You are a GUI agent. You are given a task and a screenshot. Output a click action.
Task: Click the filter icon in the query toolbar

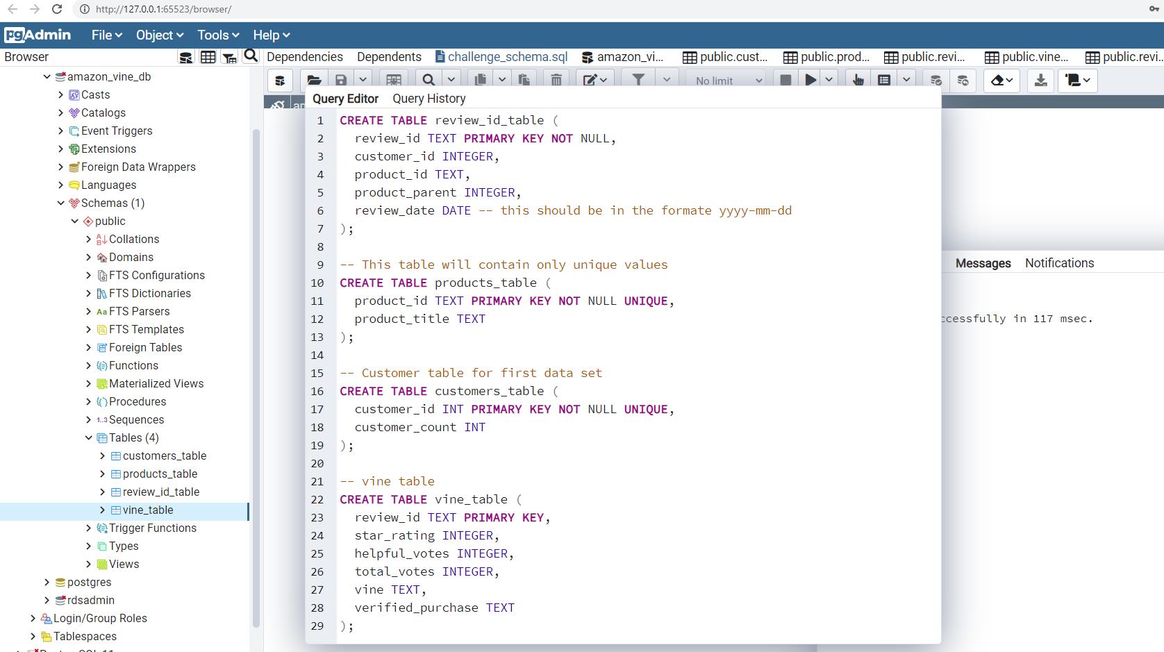tap(638, 79)
